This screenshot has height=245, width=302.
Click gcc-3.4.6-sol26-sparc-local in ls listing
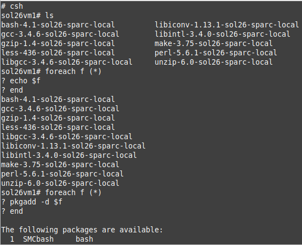point(60,34)
